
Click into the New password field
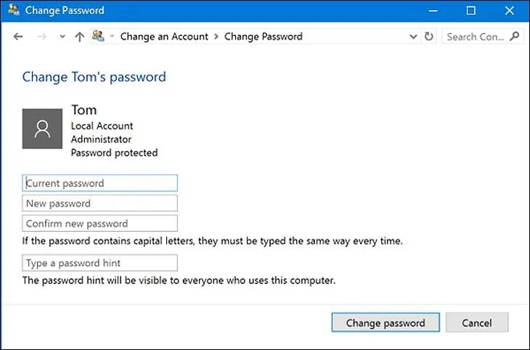100,204
